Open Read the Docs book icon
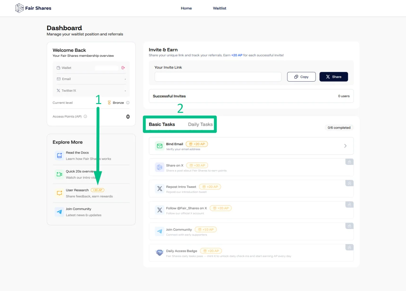The width and height of the screenshot is (406, 291). [x=59, y=155]
